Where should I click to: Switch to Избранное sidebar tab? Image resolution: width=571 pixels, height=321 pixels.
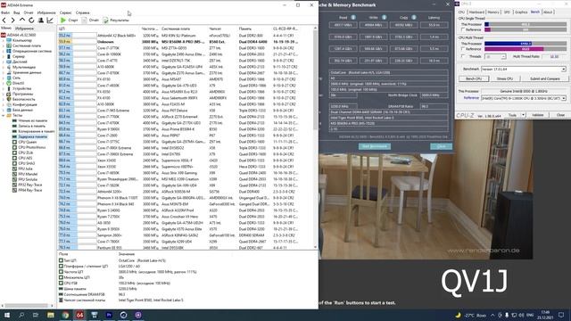24,29
